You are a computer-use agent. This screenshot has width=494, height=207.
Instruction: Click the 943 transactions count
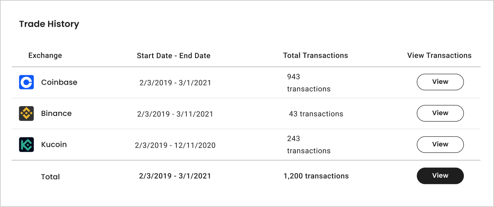(308, 83)
